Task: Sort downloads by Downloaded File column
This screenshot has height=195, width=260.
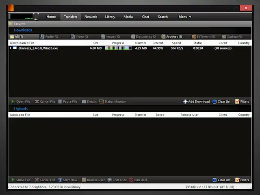Action: click(x=22, y=43)
